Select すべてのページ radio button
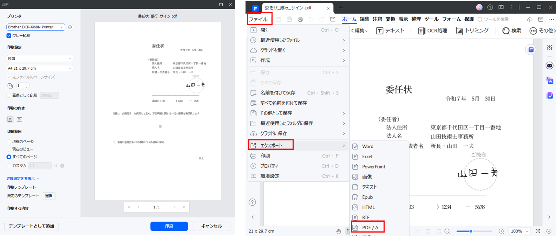556x236 pixels. [x=9, y=157]
